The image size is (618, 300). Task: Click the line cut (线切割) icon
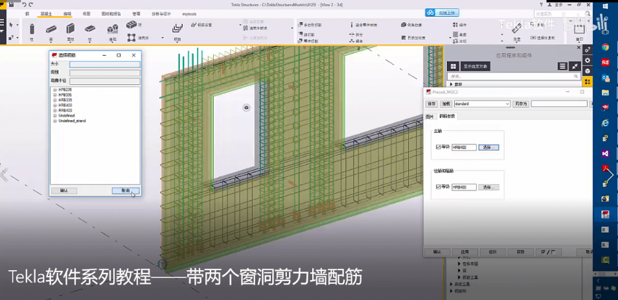300,35
